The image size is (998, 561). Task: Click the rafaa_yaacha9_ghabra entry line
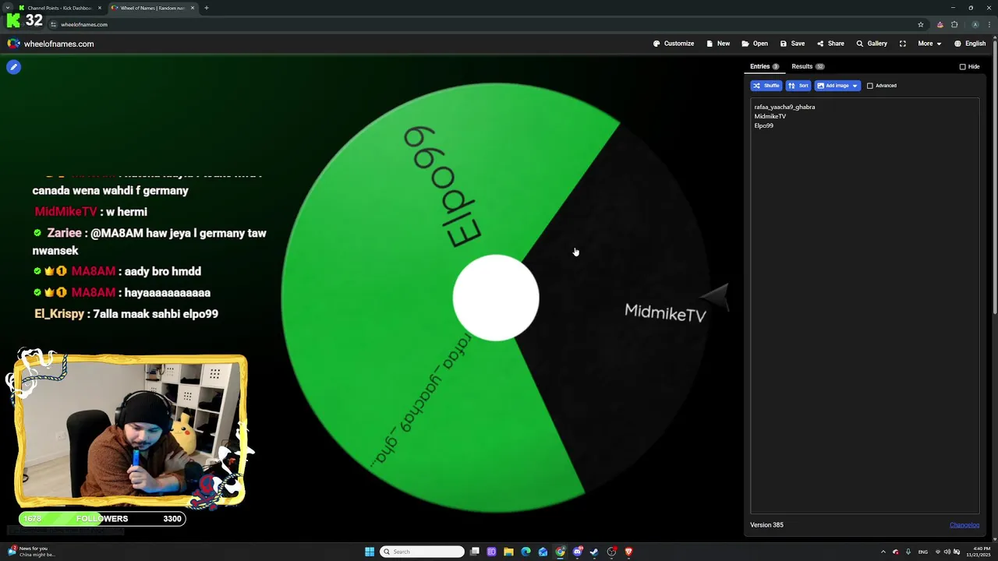point(784,107)
